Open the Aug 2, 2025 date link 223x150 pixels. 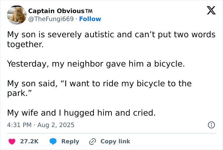pyautogui.click(x=56, y=125)
